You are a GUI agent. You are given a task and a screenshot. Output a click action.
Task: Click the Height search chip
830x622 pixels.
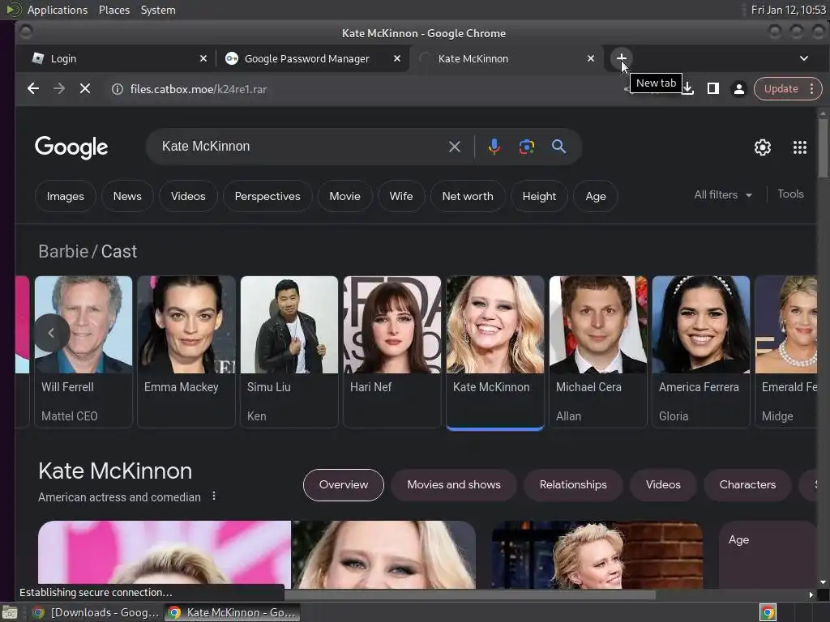539,196
